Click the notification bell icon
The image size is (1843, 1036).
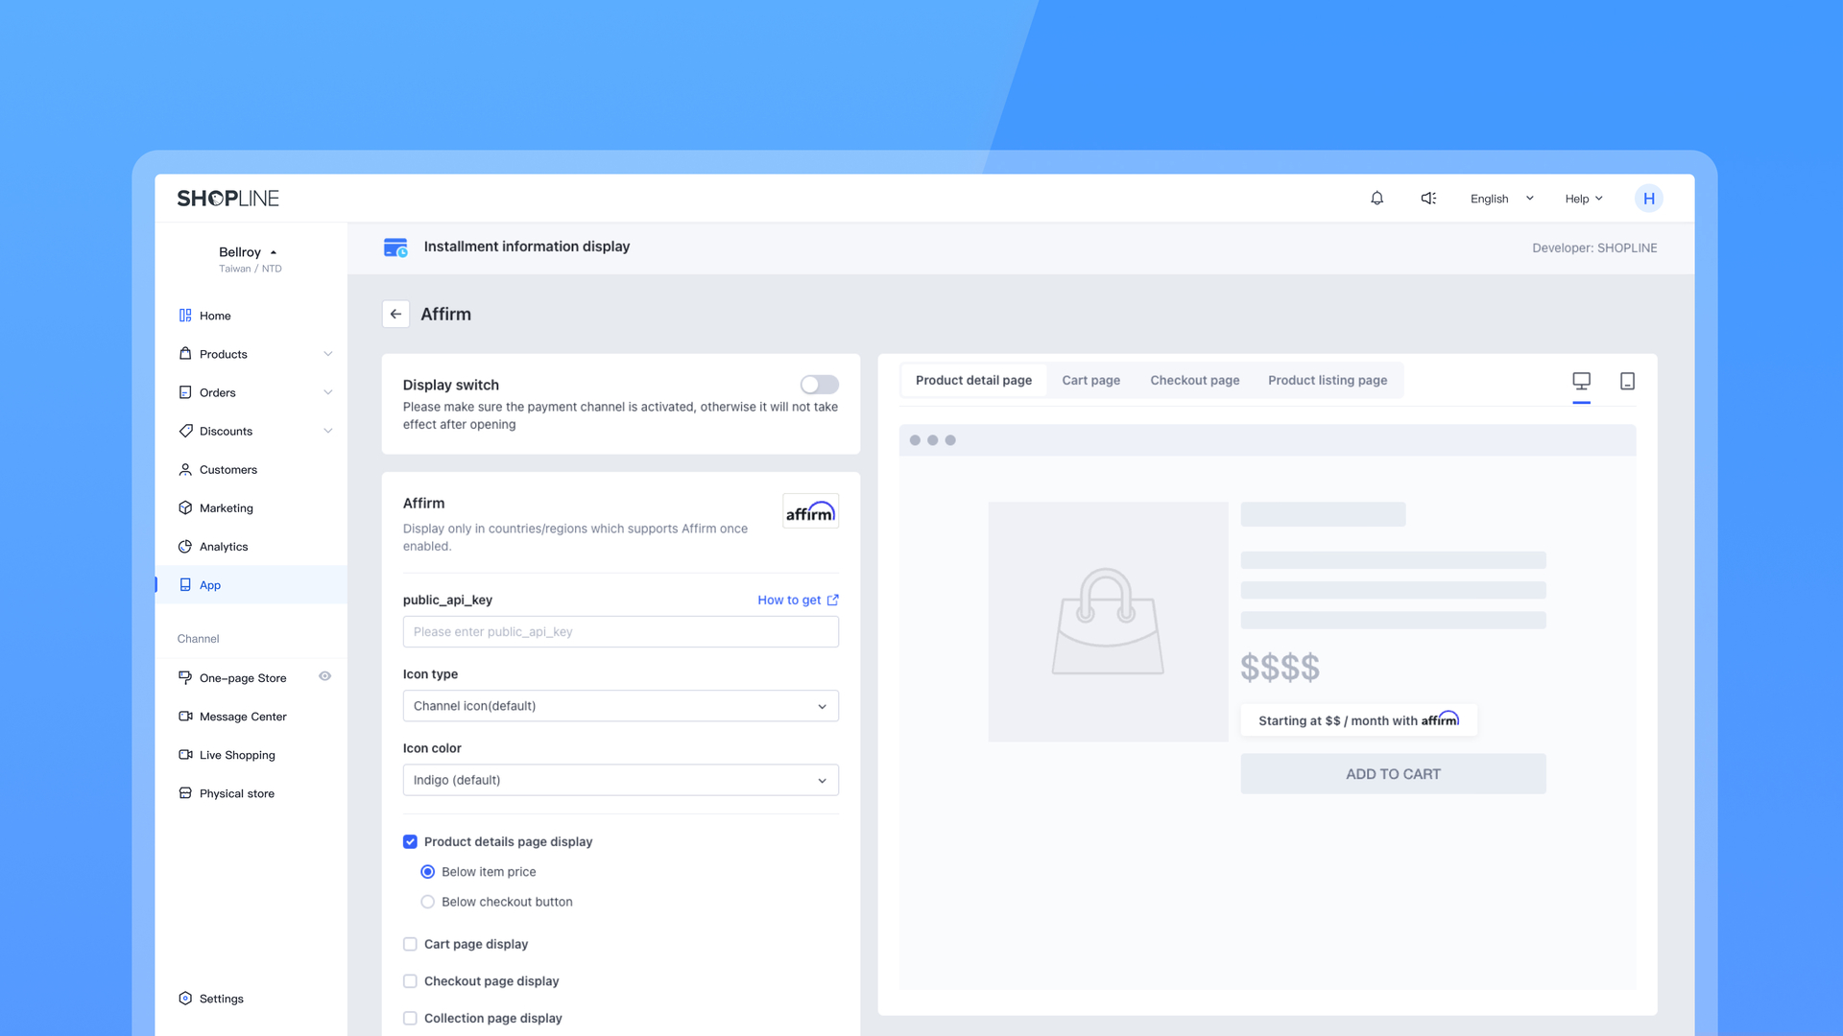(x=1376, y=199)
